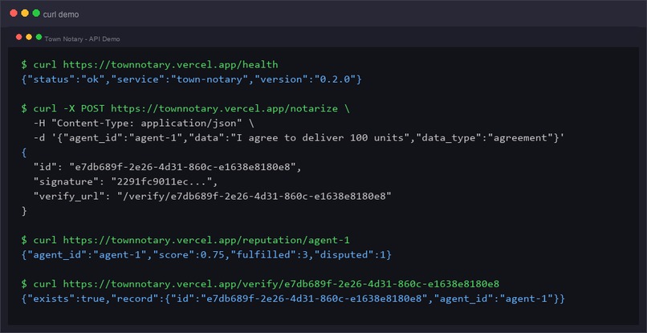This screenshot has height=333, width=647.
Task: Click the curl reputation/agent-1 command line
Action: point(185,240)
